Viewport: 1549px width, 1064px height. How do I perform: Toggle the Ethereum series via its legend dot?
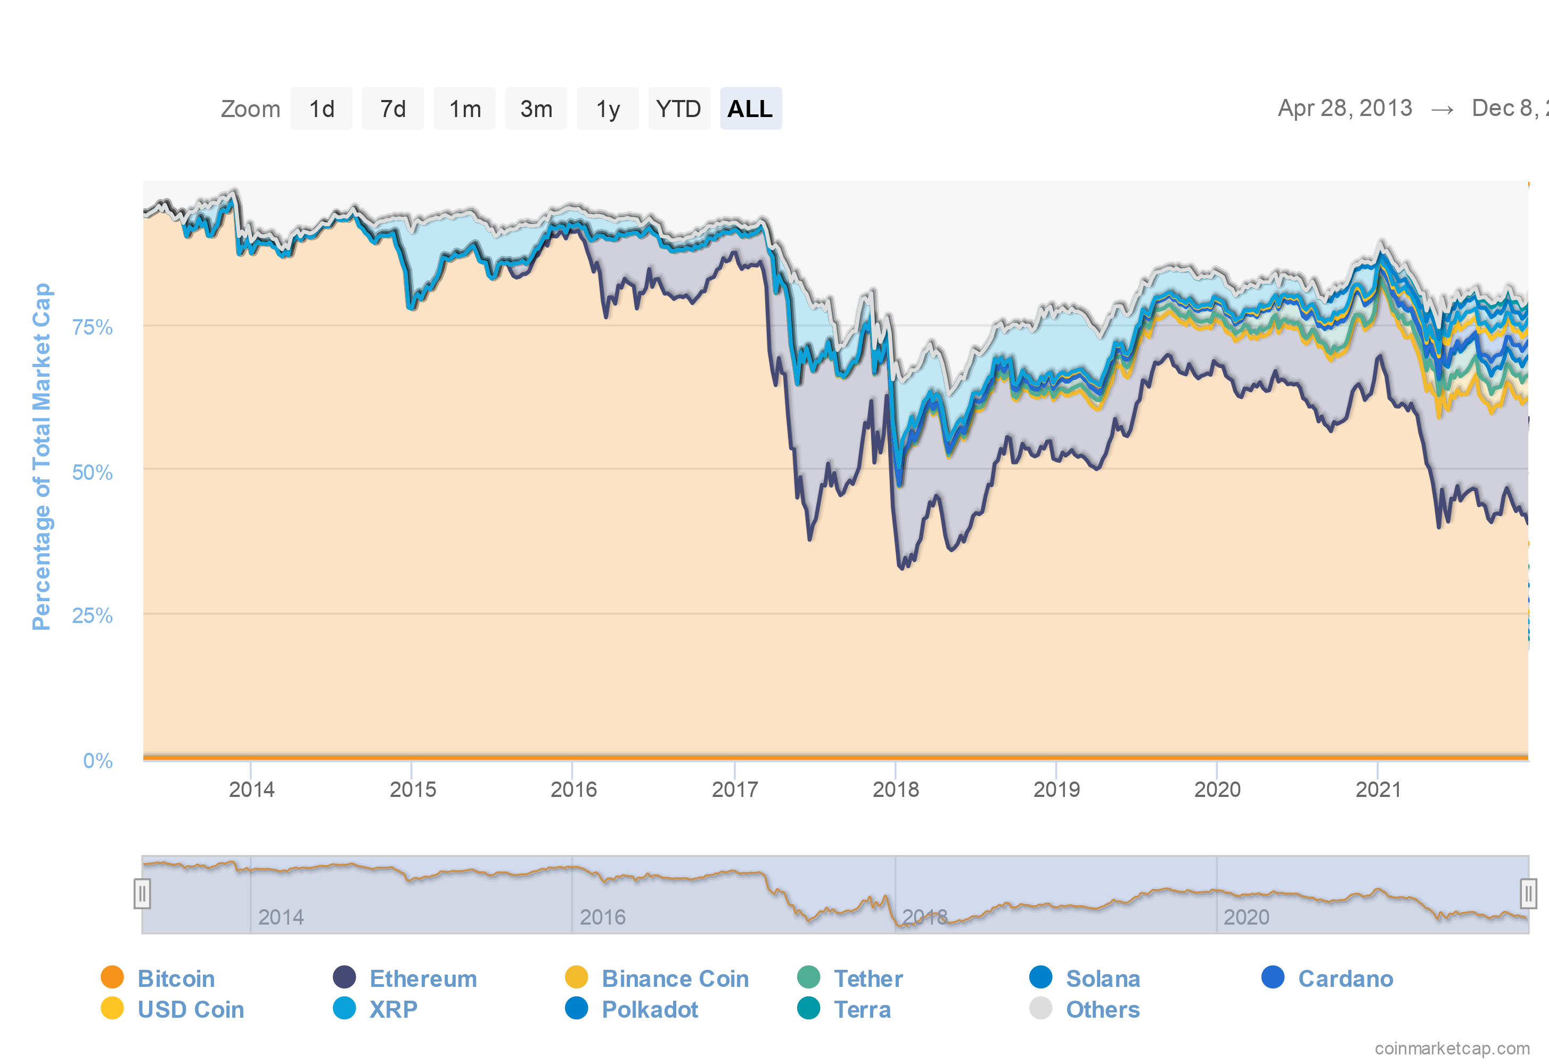[x=344, y=978]
